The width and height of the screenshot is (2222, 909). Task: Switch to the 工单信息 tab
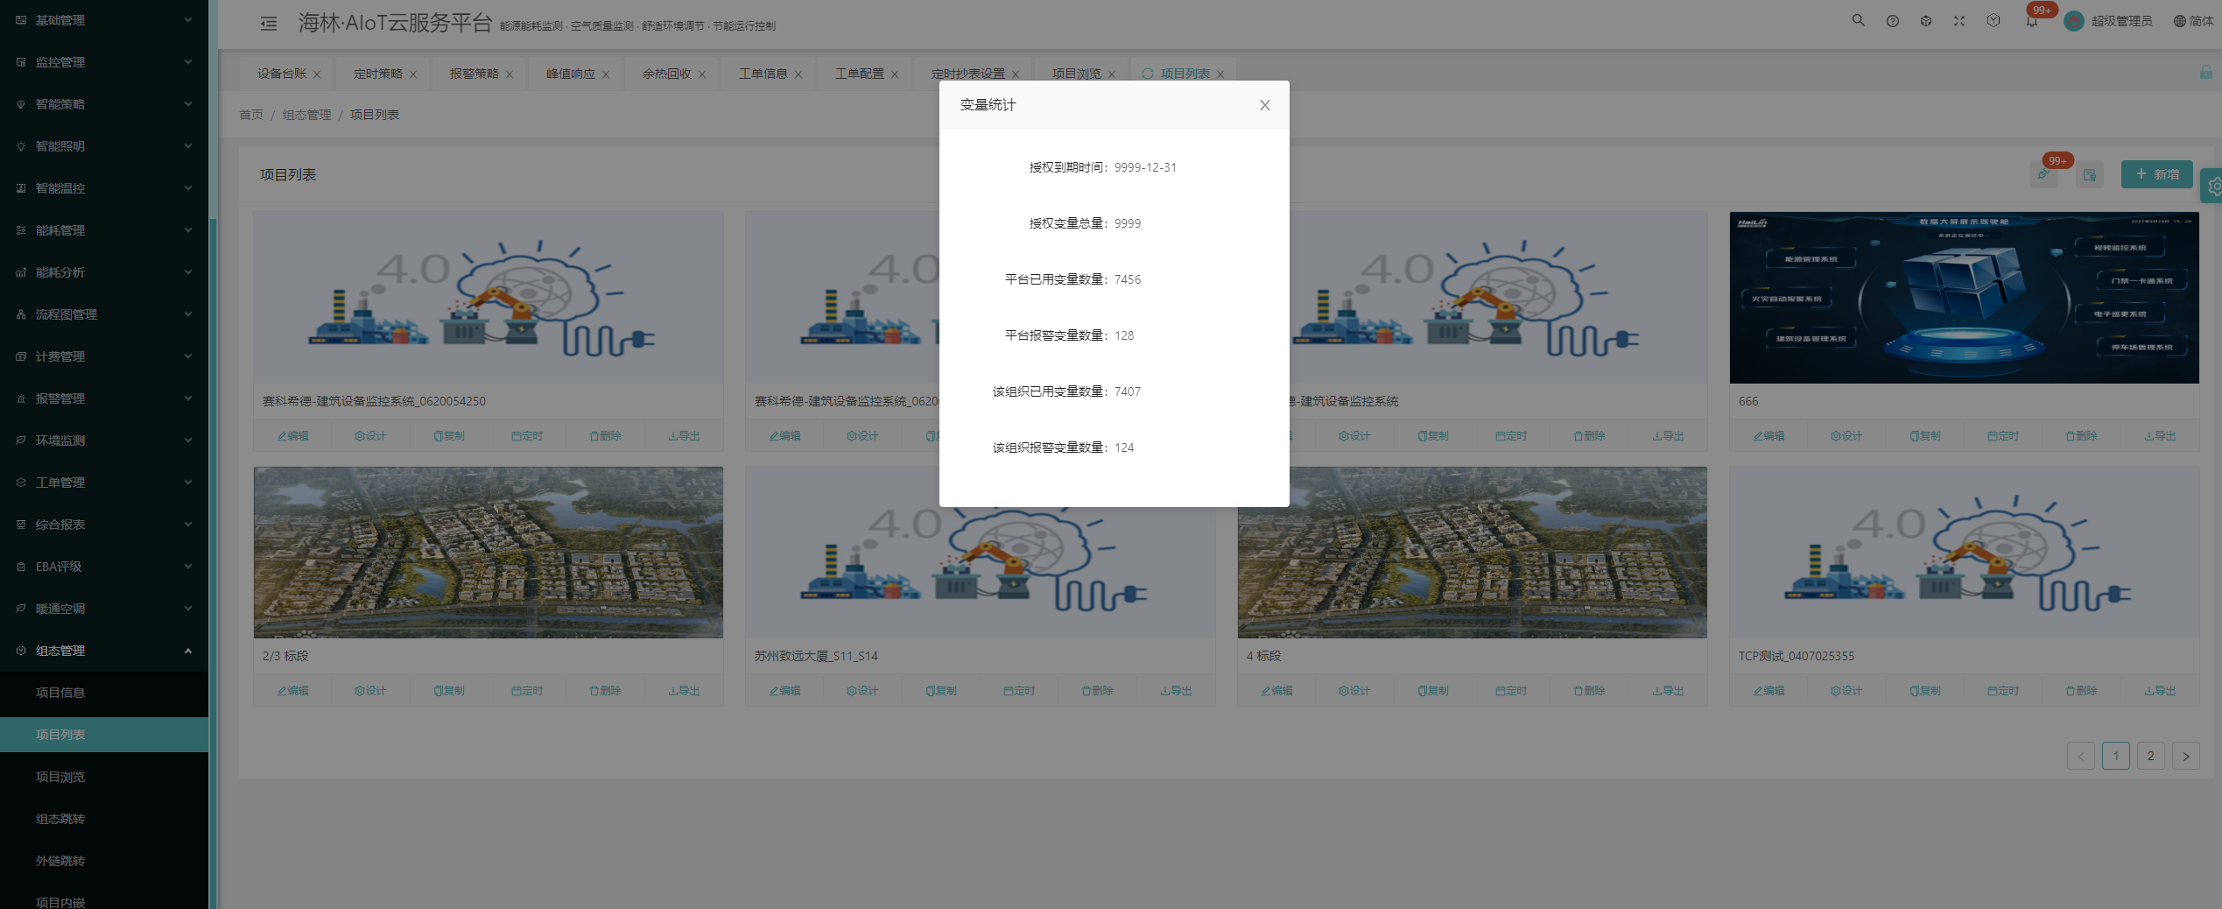[x=763, y=74]
